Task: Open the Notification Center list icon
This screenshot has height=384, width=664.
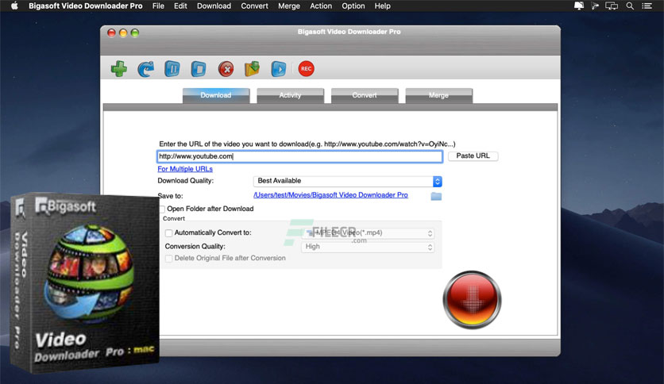Action: (x=647, y=6)
